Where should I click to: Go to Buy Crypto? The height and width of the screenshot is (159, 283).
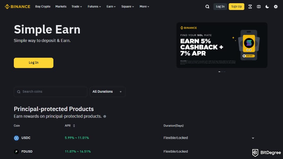click(43, 6)
